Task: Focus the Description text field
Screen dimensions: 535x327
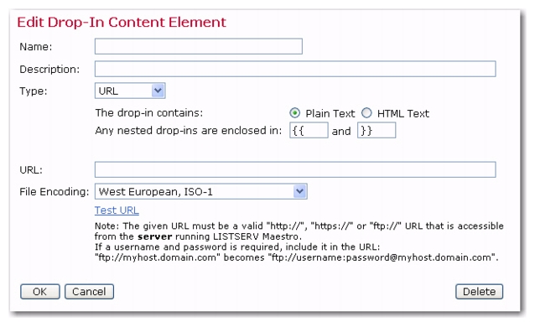Action: coord(295,69)
